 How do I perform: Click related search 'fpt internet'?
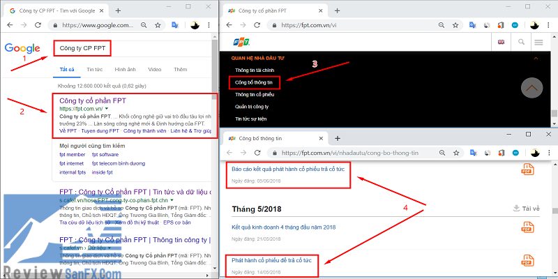click(x=72, y=163)
